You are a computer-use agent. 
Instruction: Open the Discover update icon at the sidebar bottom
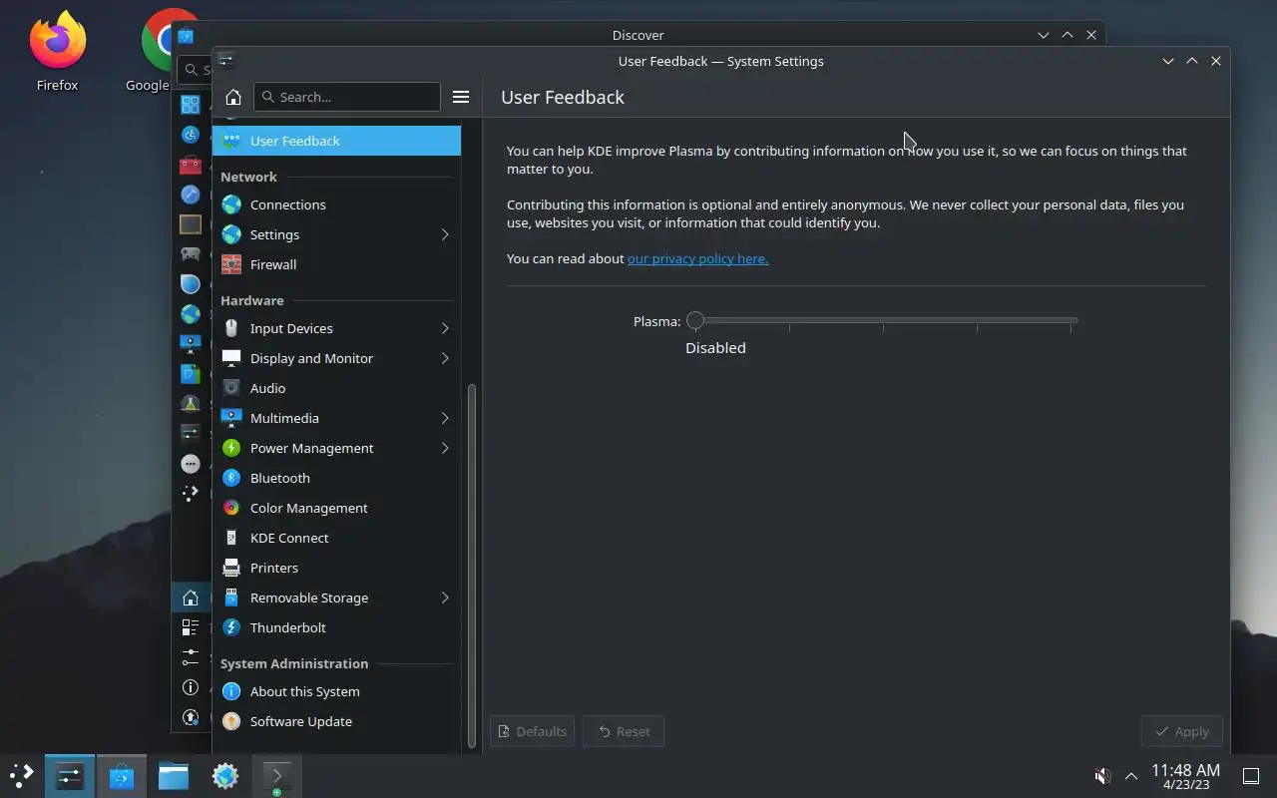click(191, 717)
